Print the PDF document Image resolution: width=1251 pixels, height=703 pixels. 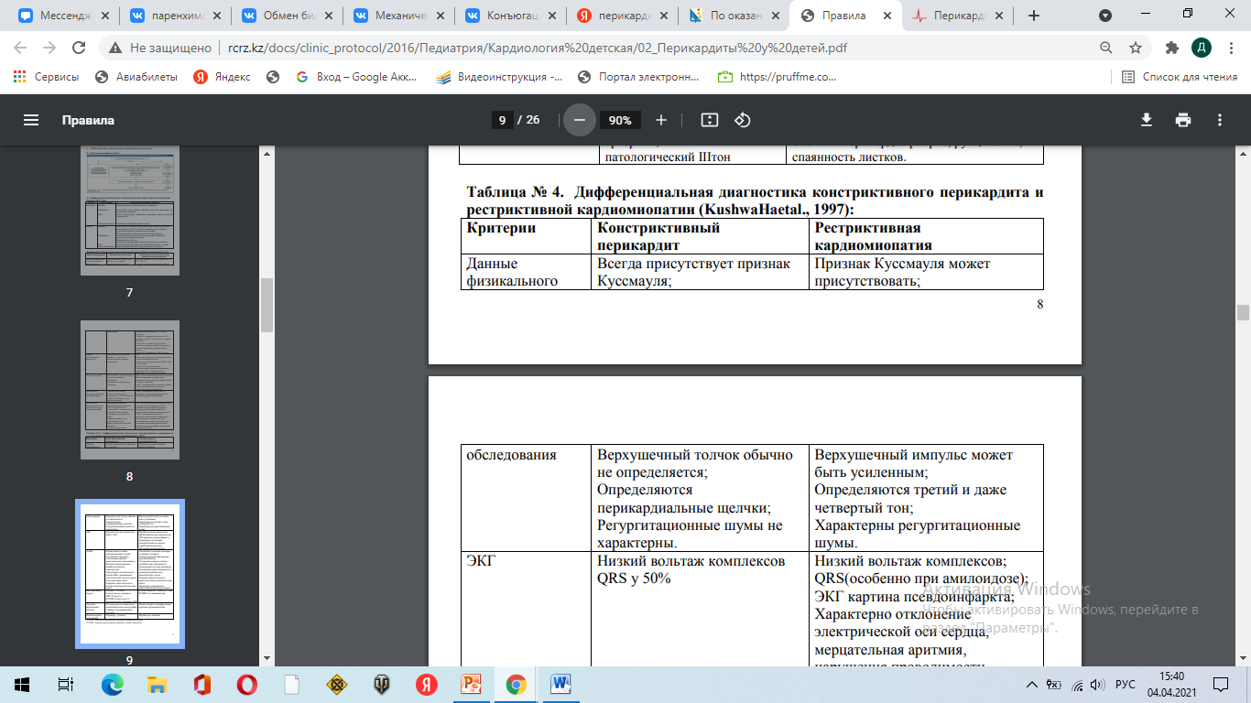tap(1183, 120)
